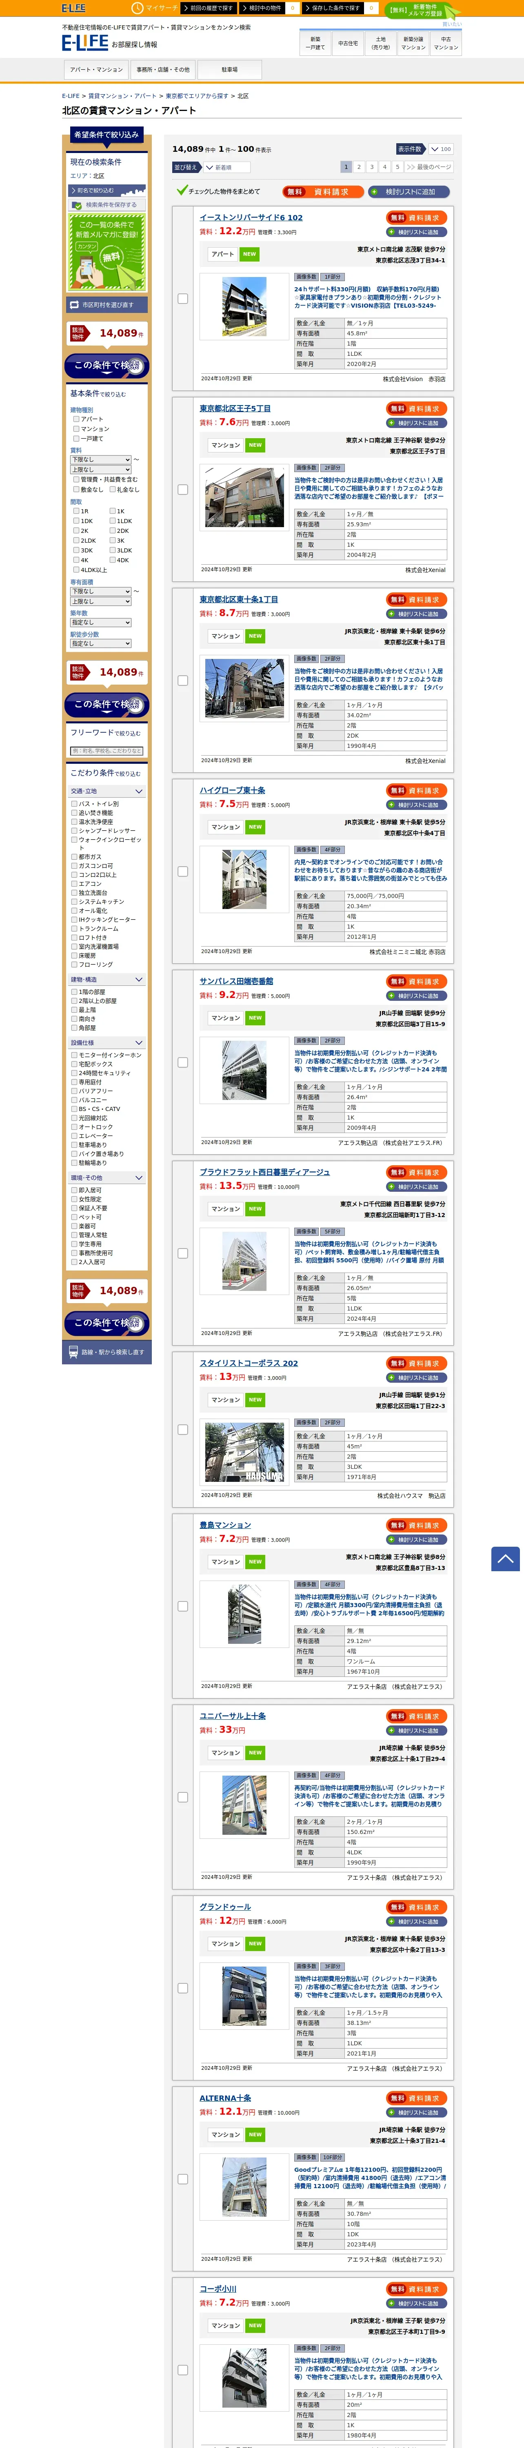The width and height of the screenshot is (524, 2448).
Task: Check the オートロック checkbox
Action: [x=74, y=1127]
